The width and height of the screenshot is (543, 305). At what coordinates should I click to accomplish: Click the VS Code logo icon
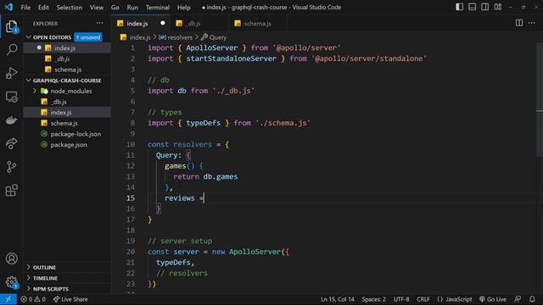coord(8,7)
